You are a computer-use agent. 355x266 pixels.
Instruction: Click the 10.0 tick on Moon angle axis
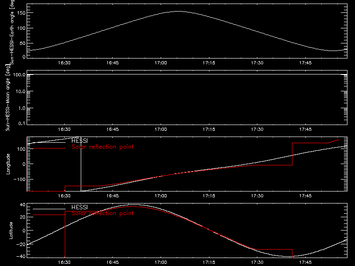pyautogui.click(x=20, y=91)
